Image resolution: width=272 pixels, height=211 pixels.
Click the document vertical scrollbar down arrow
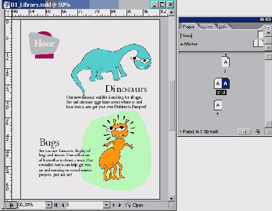tap(172, 198)
